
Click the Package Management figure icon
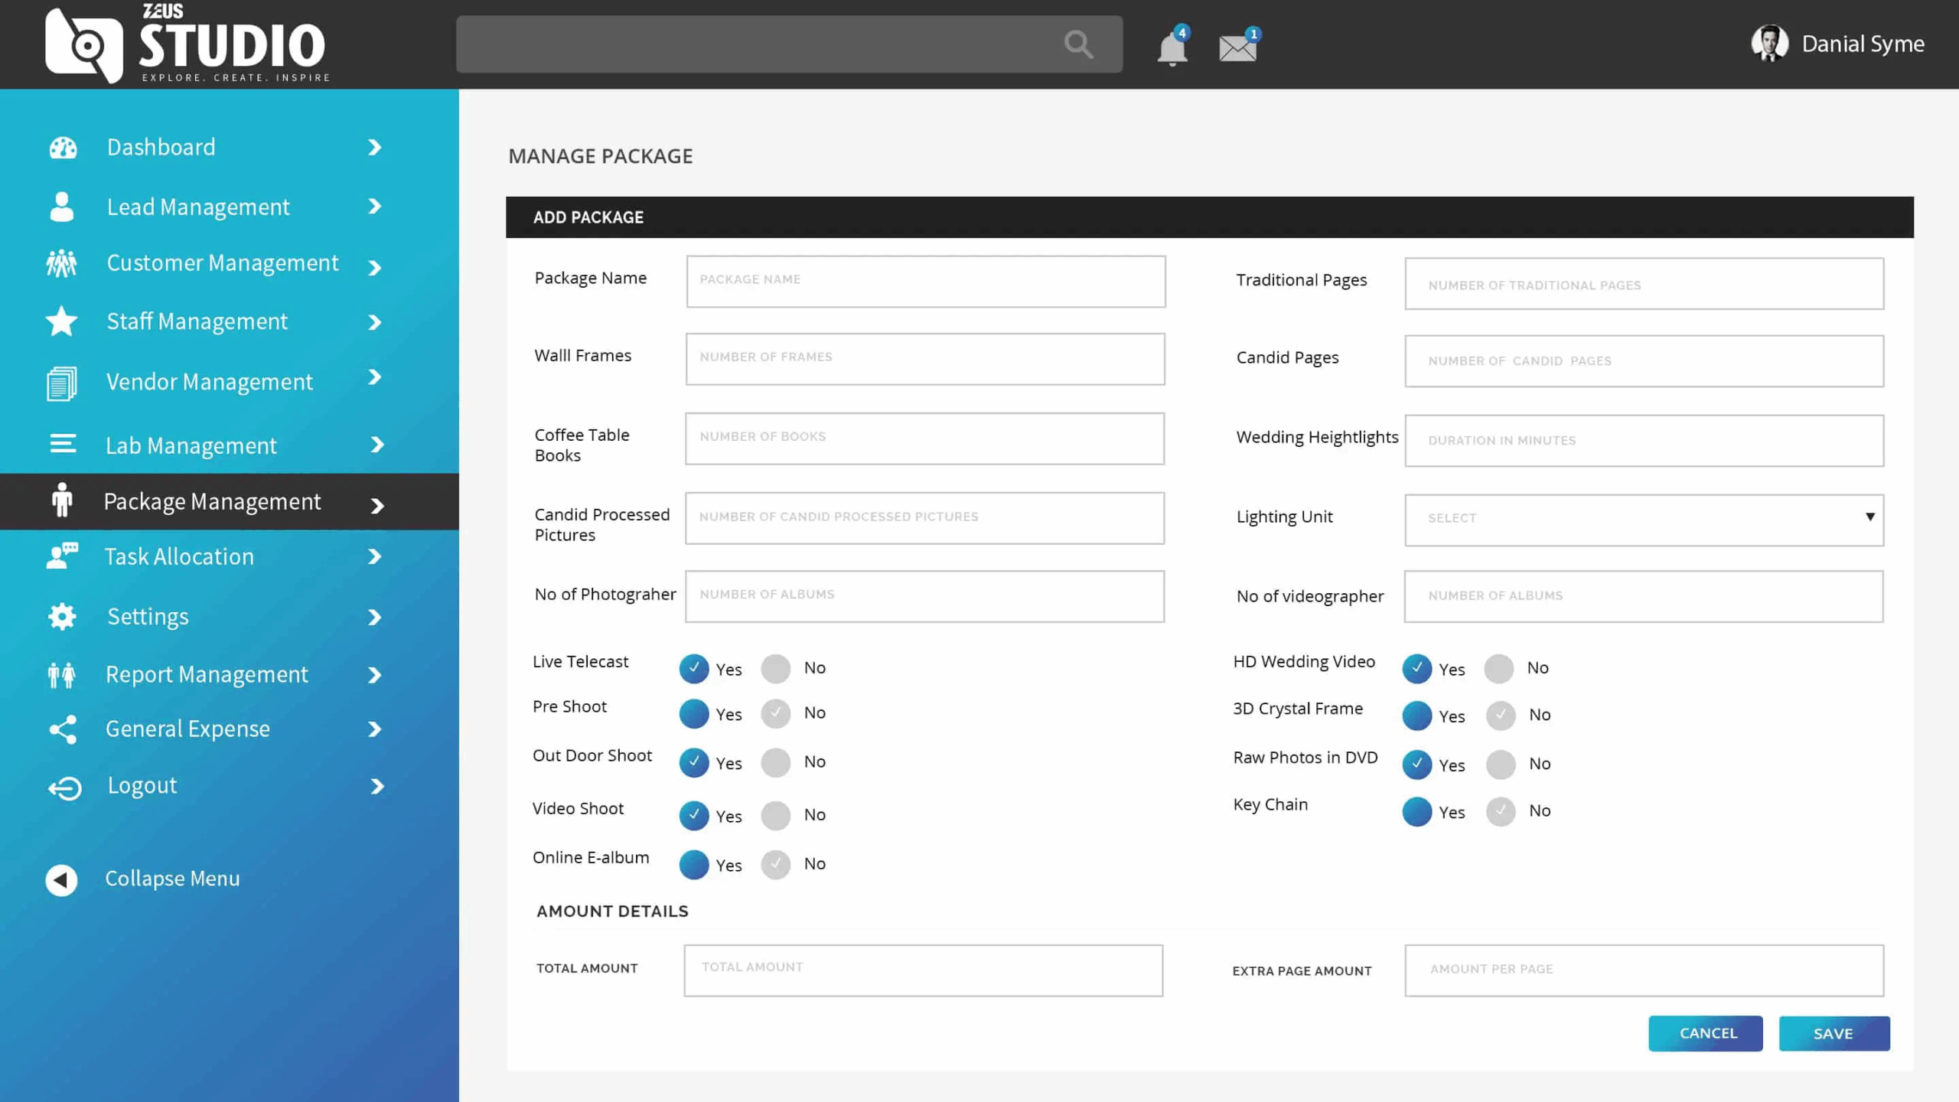(x=62, y=501)
